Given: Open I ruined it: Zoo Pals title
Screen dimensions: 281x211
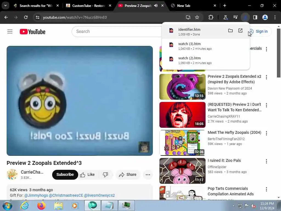Looking at the screenshot, I should click(224, 160).
